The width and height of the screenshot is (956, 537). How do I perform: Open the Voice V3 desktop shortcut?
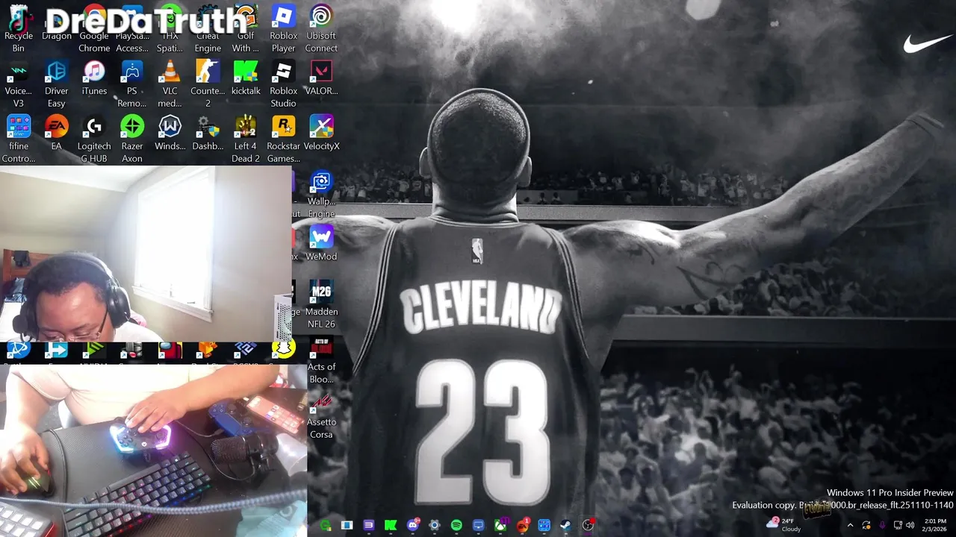tap(19, 84)
